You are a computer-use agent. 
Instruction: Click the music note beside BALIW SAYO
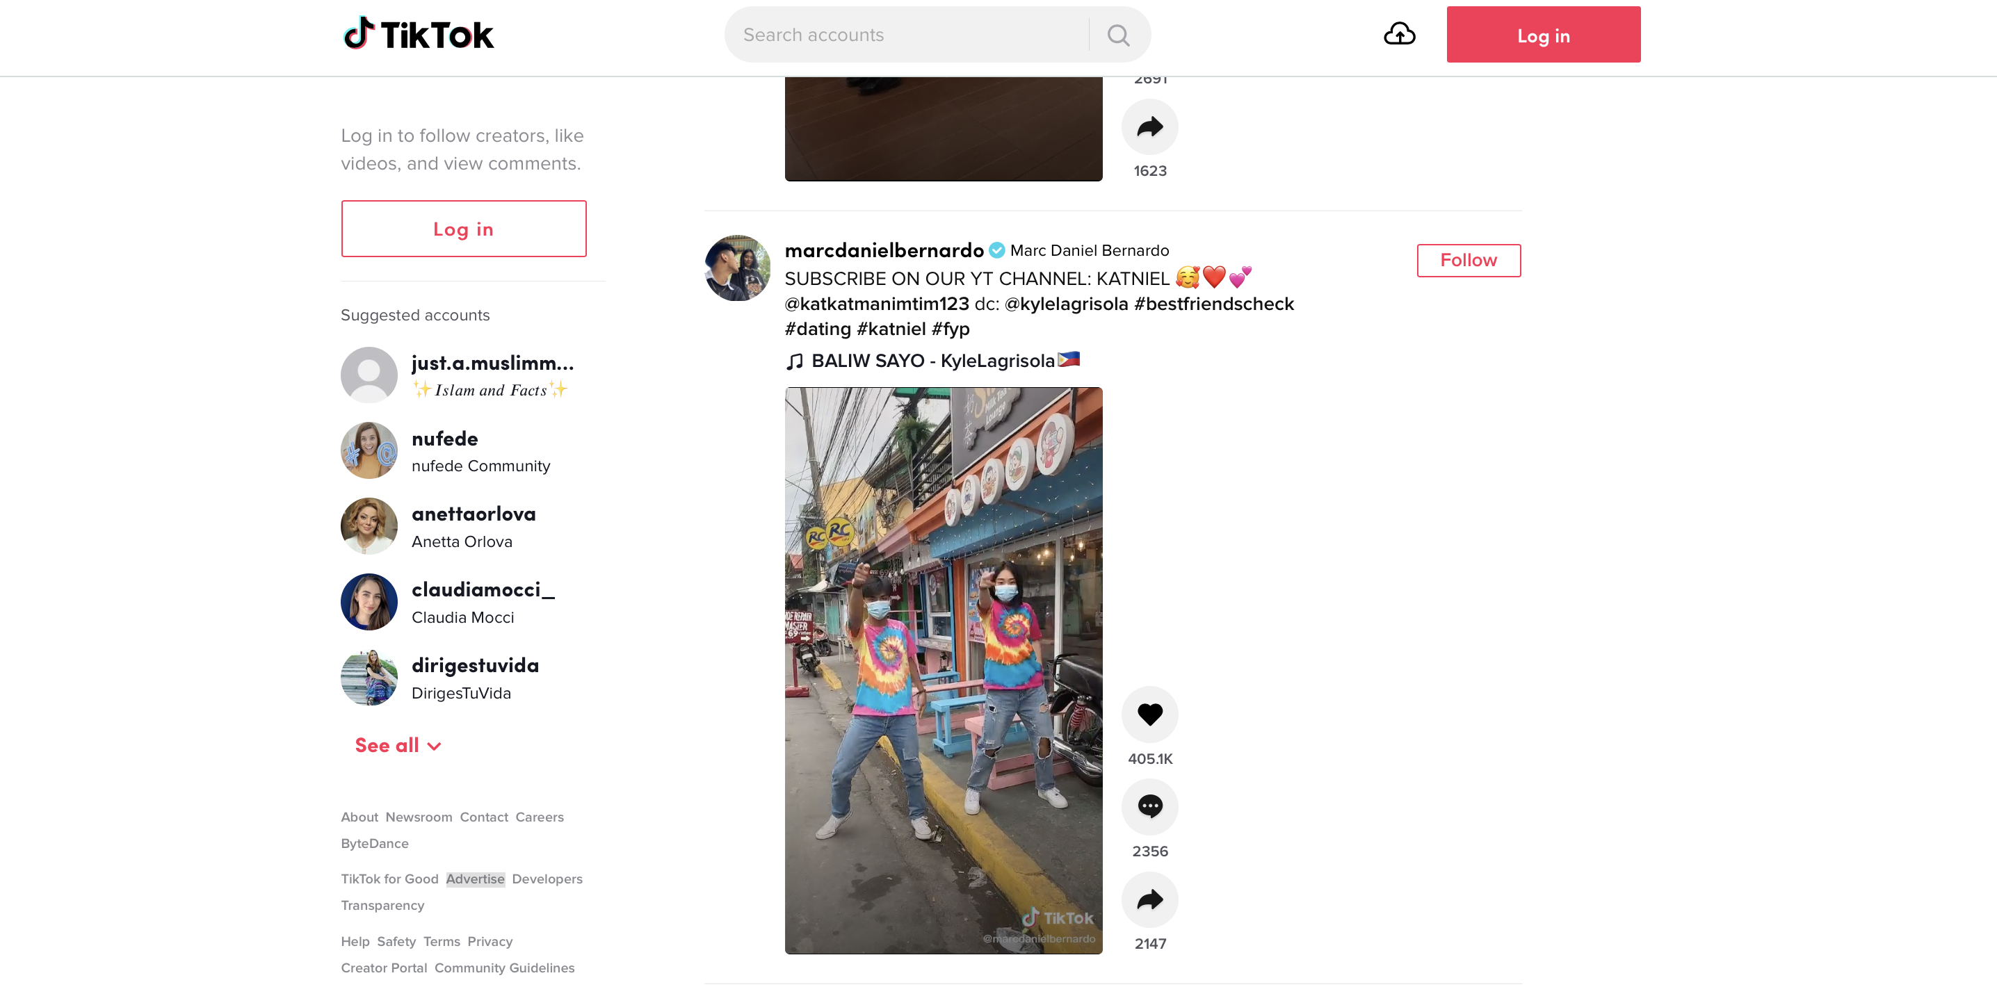[x=795, y=361]
